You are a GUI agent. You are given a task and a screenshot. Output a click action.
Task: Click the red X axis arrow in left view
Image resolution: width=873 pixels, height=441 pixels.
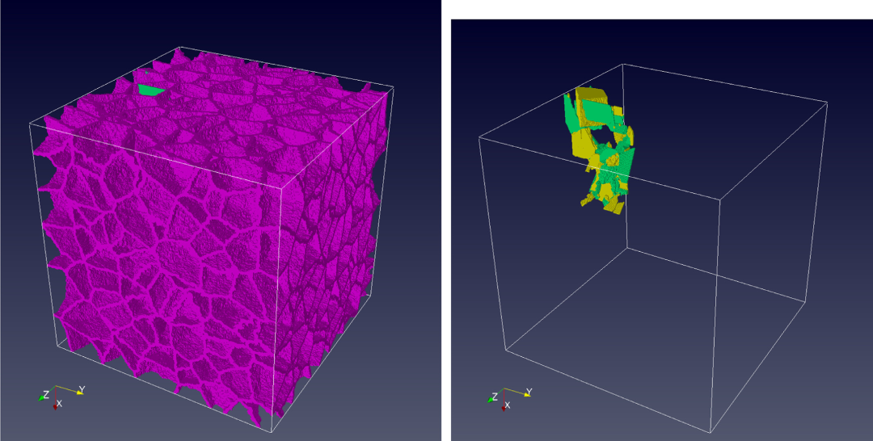[x=55, y=405]
